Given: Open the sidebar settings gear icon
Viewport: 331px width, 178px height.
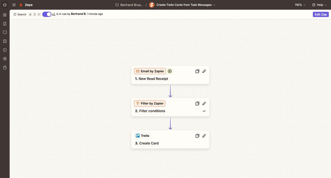Looking at the screenshot, I should [5, 59].
